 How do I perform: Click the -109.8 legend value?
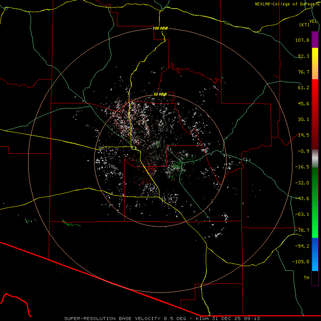(x=301, y=262)
